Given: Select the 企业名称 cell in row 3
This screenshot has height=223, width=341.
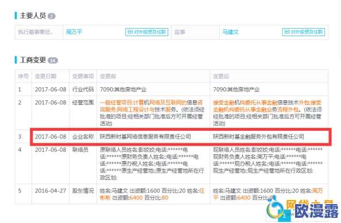Looking at the screenshot, I should [x=83, y=136].
